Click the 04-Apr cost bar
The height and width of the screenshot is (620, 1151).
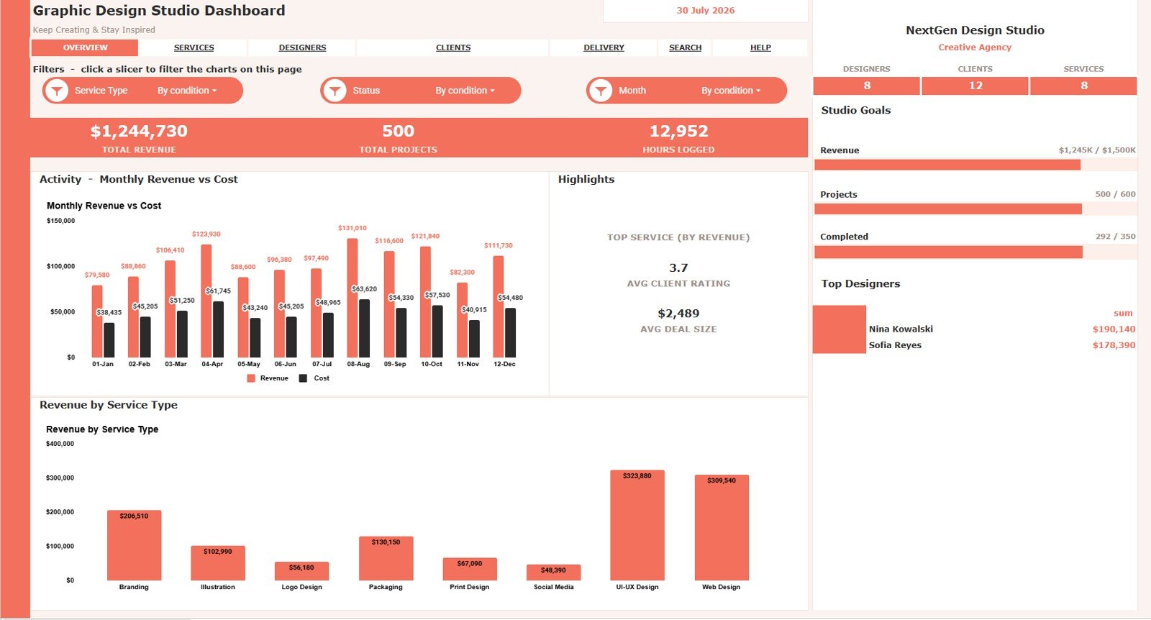click(218, 329)
